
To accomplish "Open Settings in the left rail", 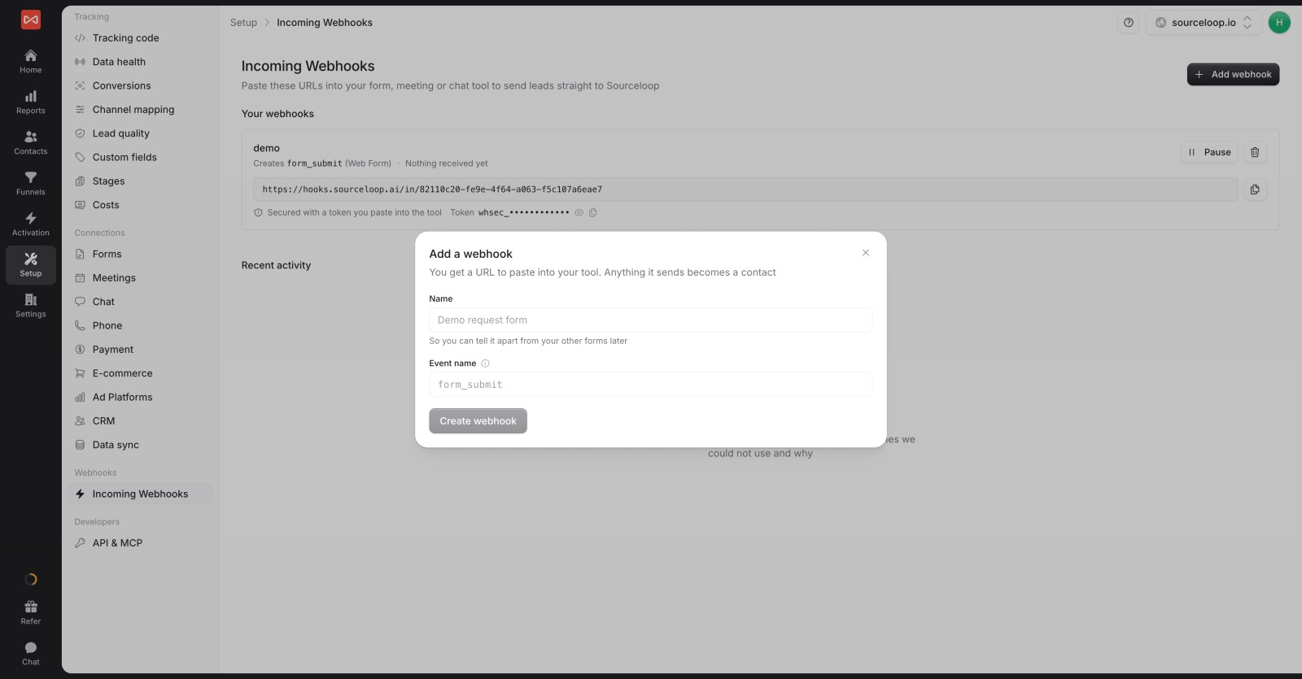I will click(31, 305).
